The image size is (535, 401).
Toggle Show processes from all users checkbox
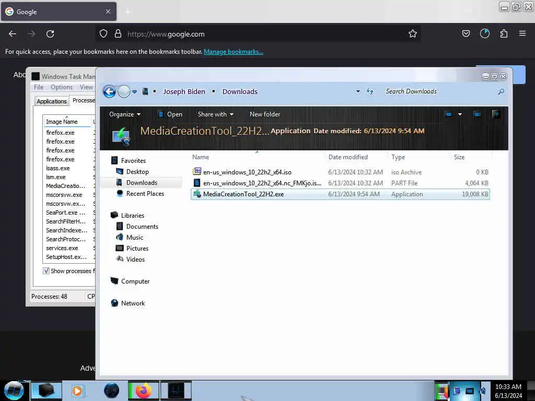tap(46, 271)
